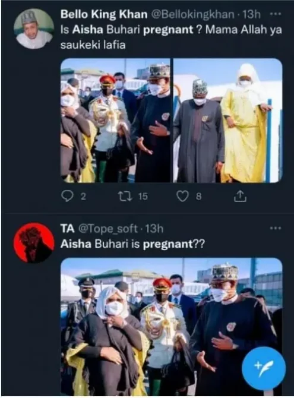Open tweet text "Aisha Buhari is pregnant??"
Screen dimensions: 294x398
[x=132, y=244]
